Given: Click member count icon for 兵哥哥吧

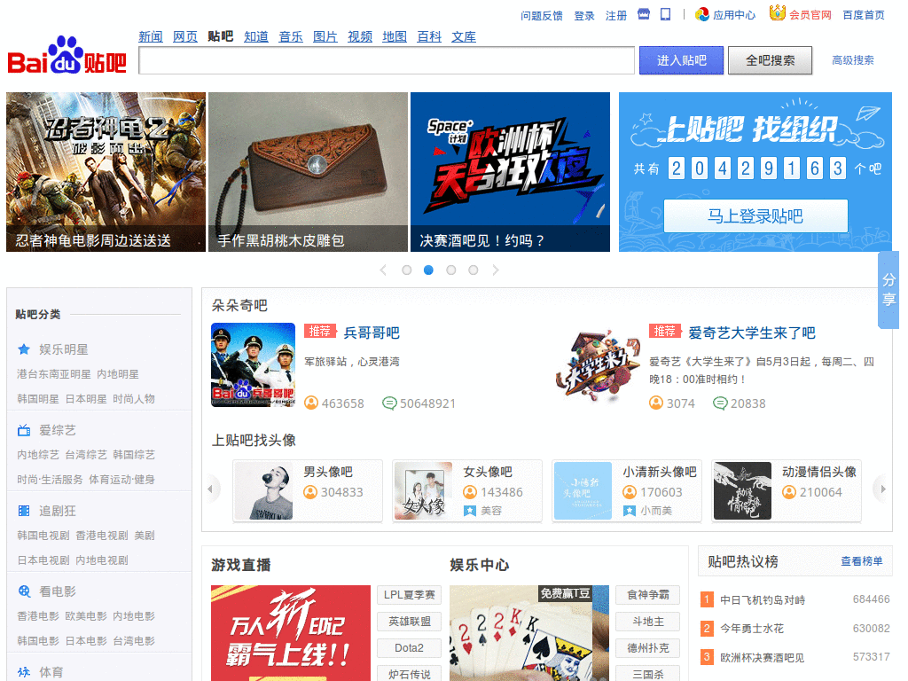Looking at the screenshot, I should (311, 403).
